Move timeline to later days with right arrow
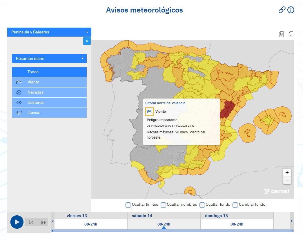 [292, 221]
